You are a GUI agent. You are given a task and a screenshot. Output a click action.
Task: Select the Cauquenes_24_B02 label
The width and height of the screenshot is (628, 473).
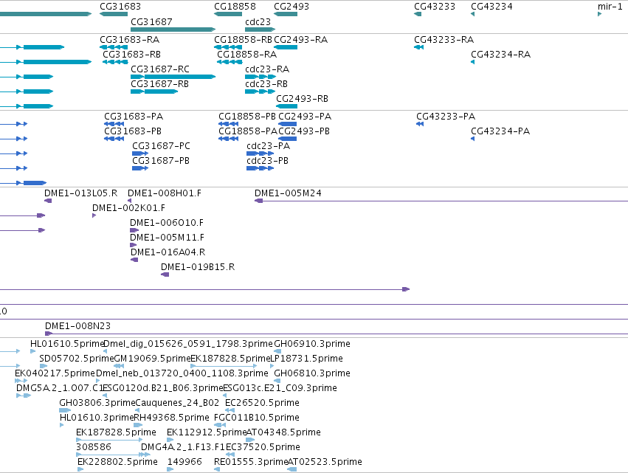pos(177,403)
